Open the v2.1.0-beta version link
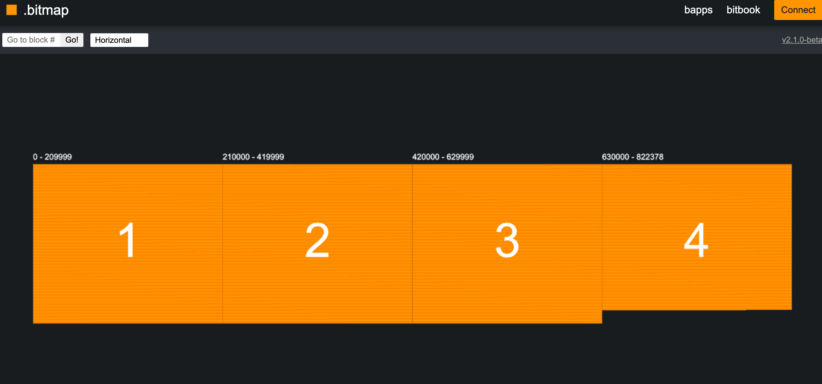Image resolution: width=822 pixels, height=384 pixels. point(801,40)
